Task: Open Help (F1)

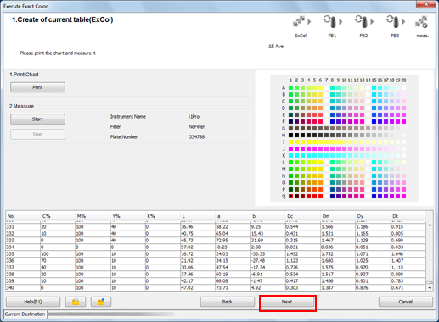Action: coord(33,302)
